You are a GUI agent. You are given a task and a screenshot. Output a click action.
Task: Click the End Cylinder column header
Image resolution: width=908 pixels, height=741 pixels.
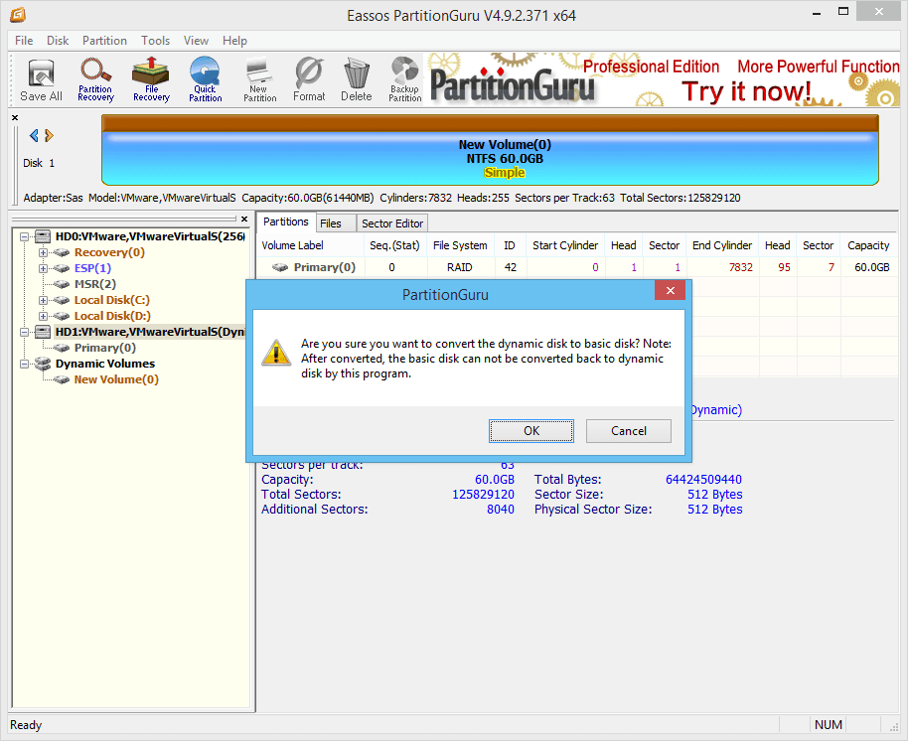coord(722,245)
